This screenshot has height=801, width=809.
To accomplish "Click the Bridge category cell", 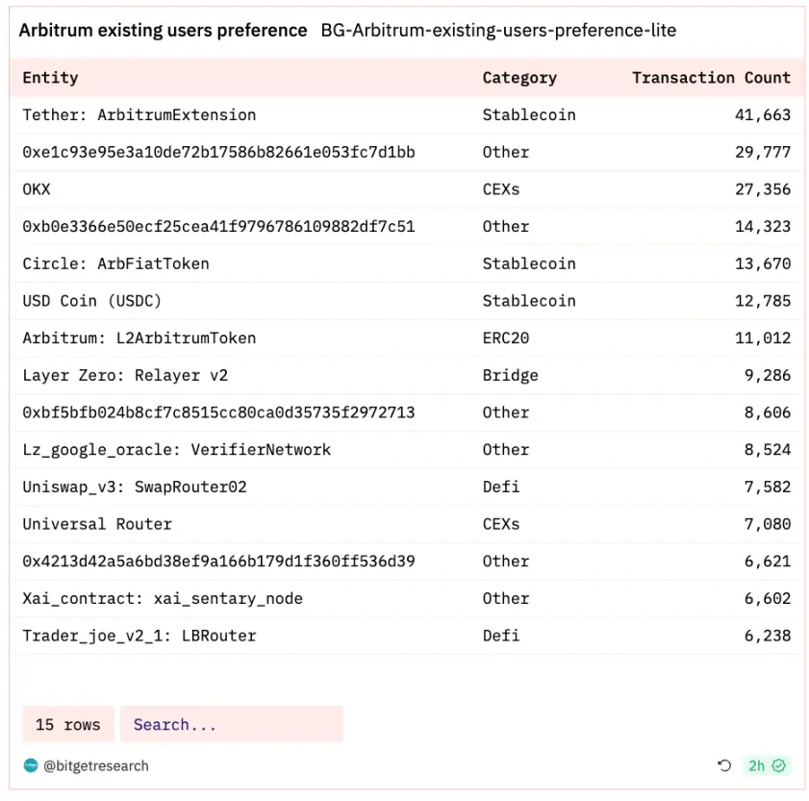I will point(510,375).
